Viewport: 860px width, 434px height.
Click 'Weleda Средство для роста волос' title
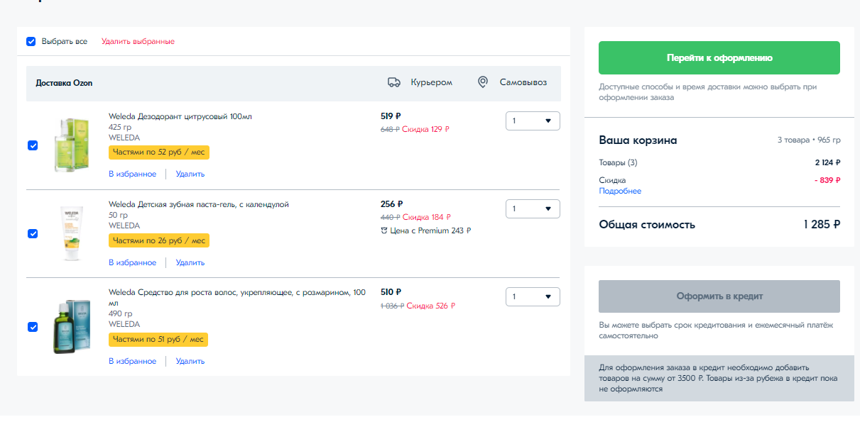[x=237, y=297]
